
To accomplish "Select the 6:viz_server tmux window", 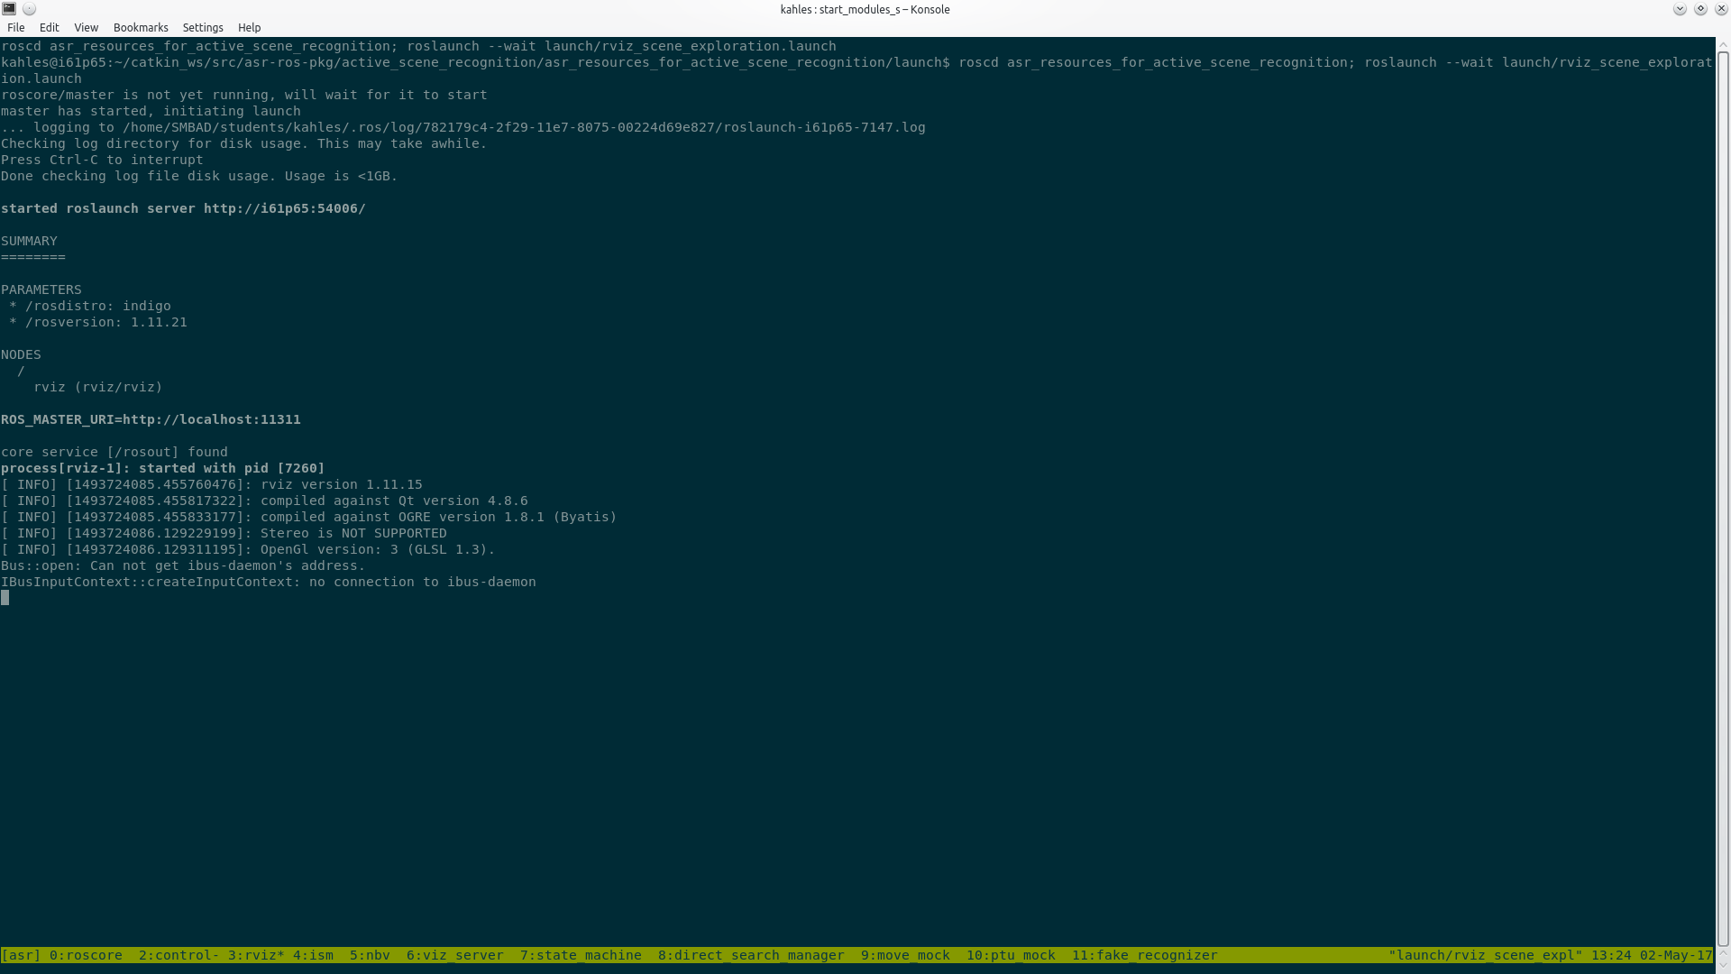I will coord(454,955).
